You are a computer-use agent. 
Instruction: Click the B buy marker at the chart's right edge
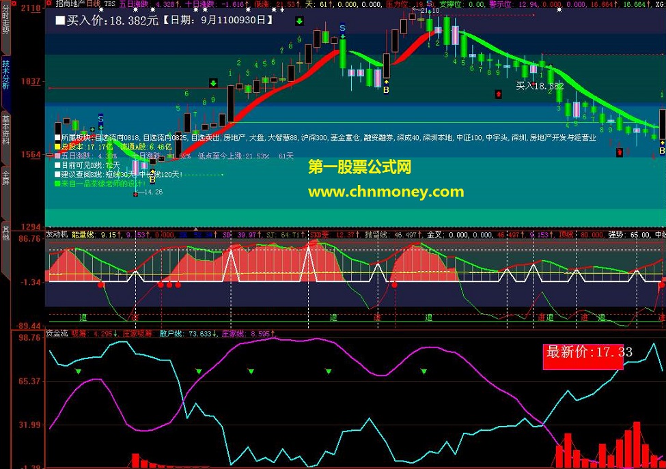662,148
